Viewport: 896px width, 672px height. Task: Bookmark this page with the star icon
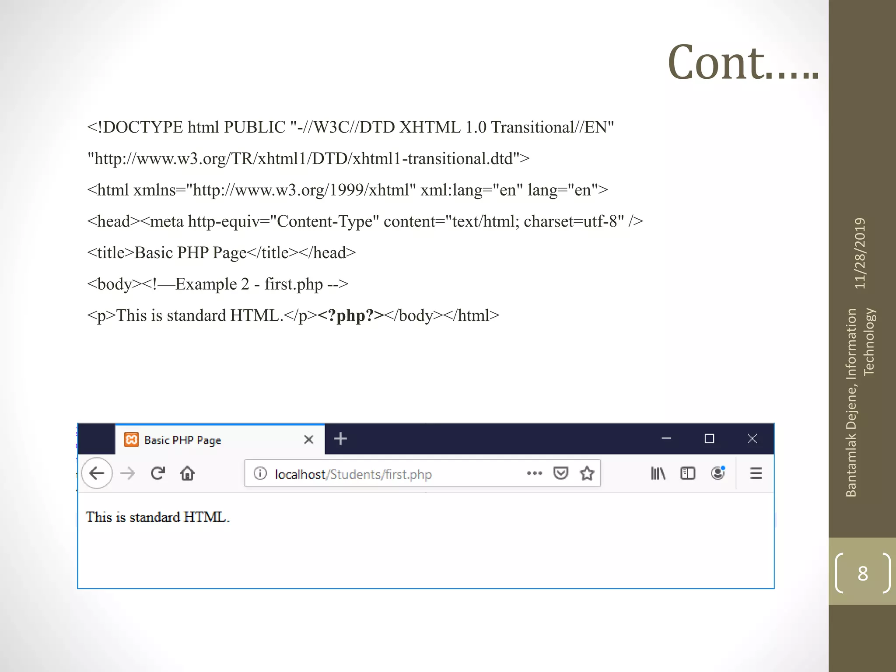(x=587, y=473)
